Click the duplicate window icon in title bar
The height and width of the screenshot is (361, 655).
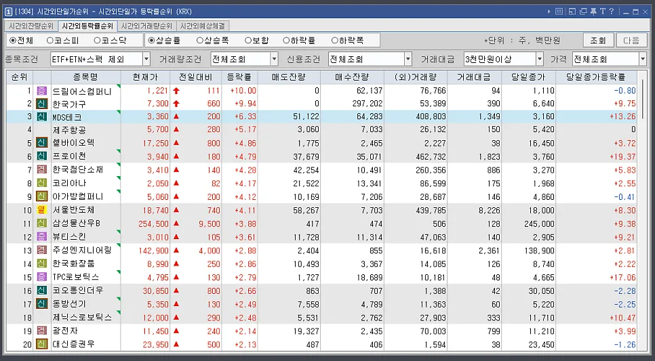pyautogui.click(x=583, y=12)
